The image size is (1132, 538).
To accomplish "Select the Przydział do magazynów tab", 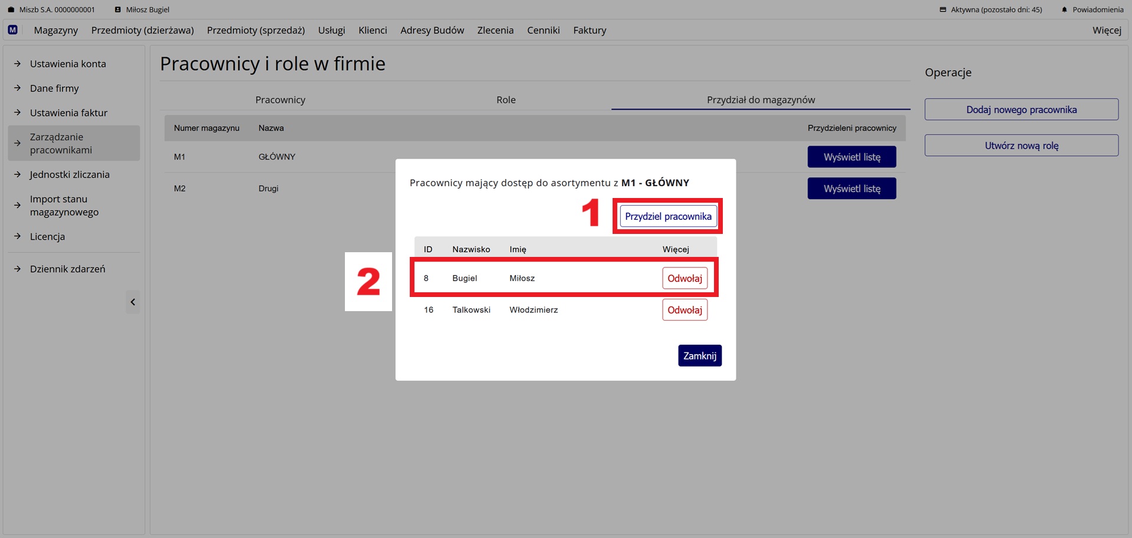I will point(760,100).
